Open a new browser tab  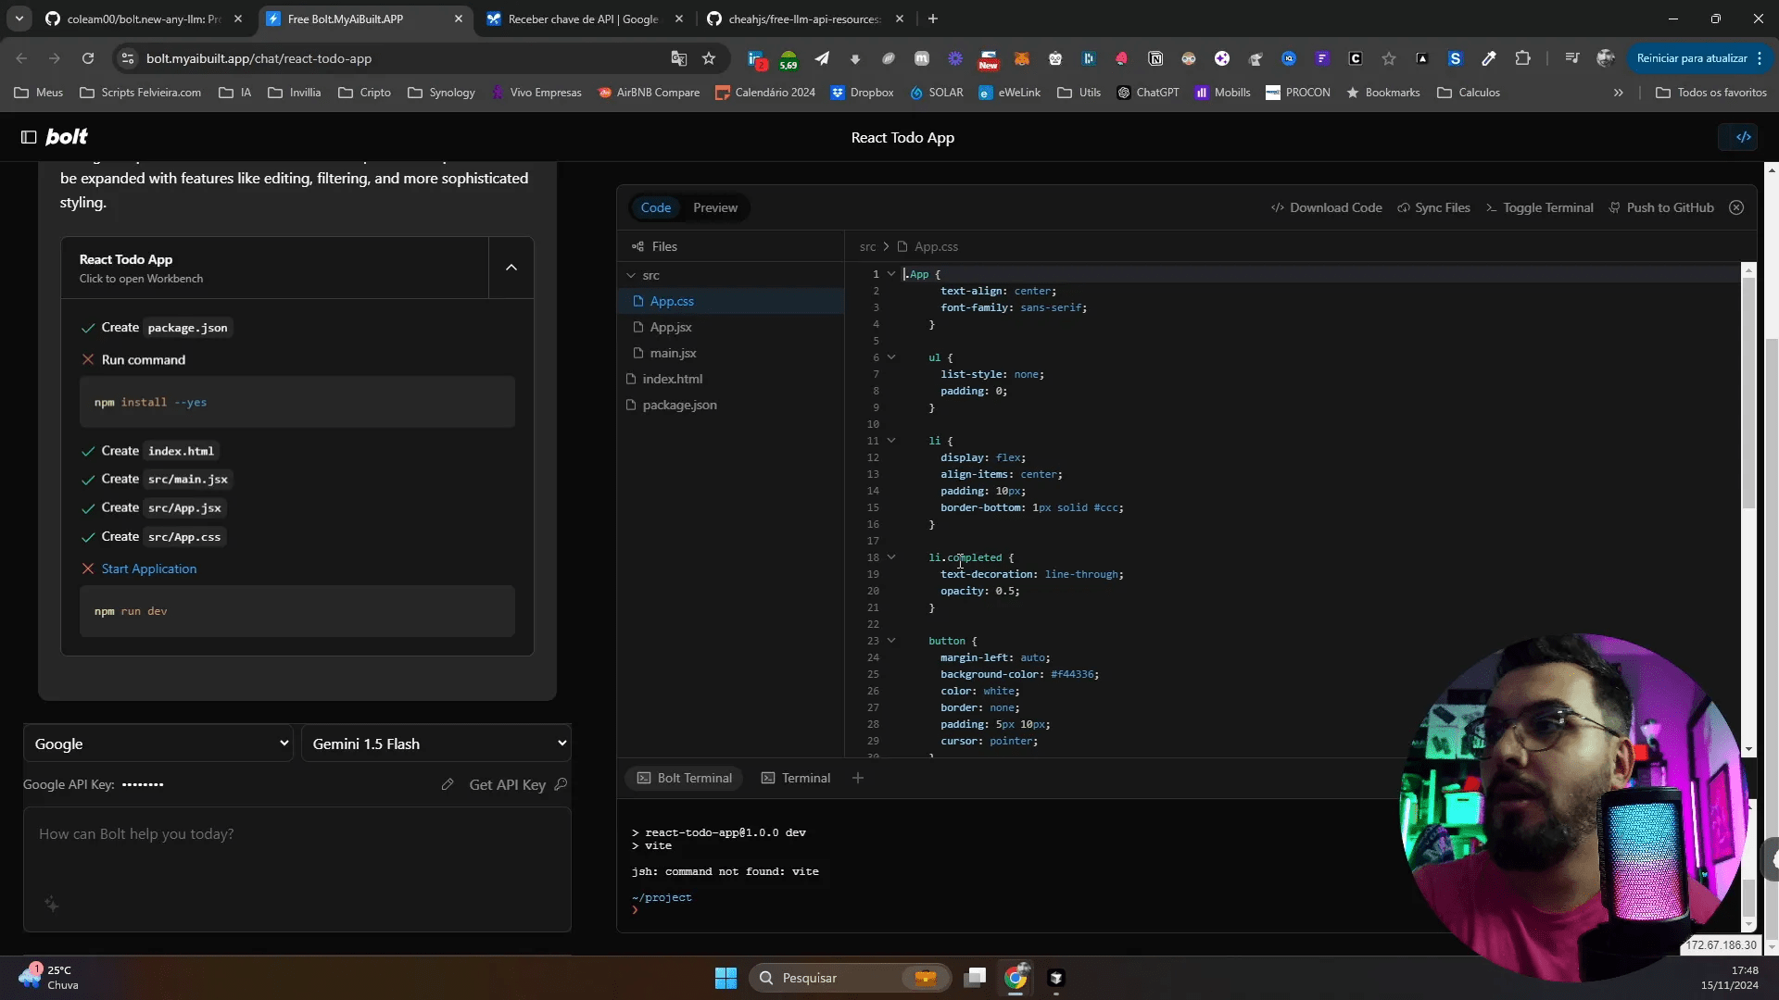[x=933, y=19]
